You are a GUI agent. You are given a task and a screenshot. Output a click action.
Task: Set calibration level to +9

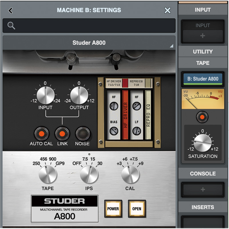point(141,163)
